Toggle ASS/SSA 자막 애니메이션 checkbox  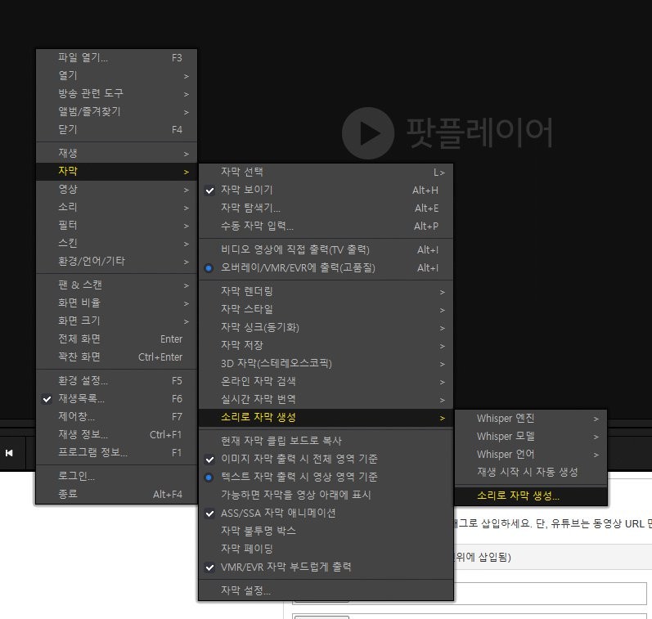click(326, 513)
